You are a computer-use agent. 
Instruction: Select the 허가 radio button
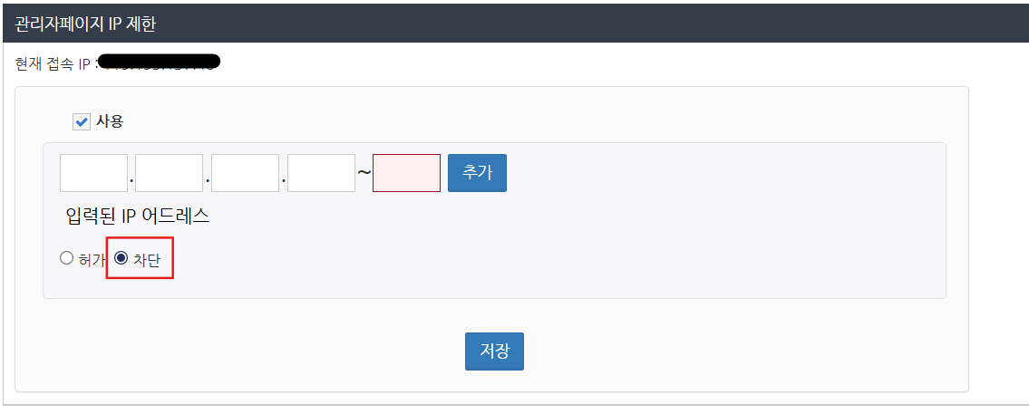[x=66, y=258]
